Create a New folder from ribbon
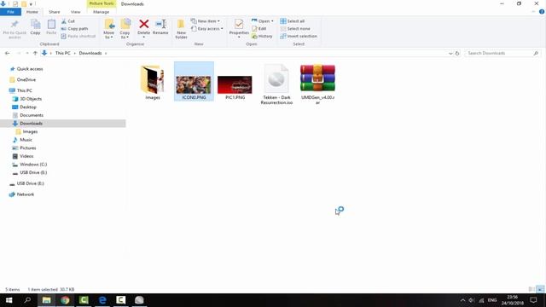Screen dimensions: 546x307 click(x=181, y=29)
